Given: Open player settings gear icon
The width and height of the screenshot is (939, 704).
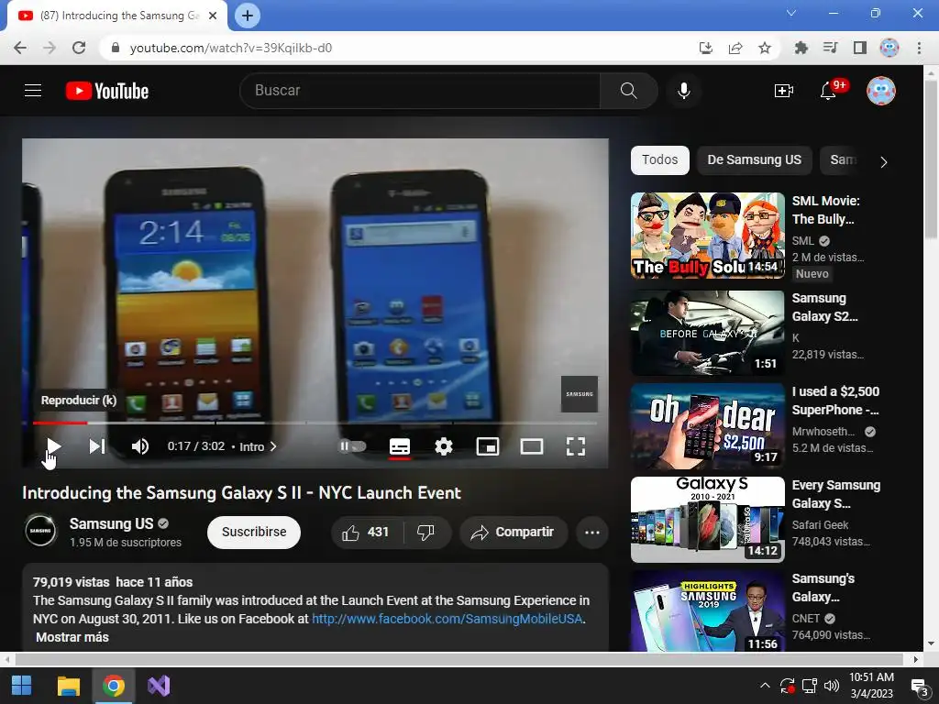Looking at the screenshot, I should pos(444,446).
